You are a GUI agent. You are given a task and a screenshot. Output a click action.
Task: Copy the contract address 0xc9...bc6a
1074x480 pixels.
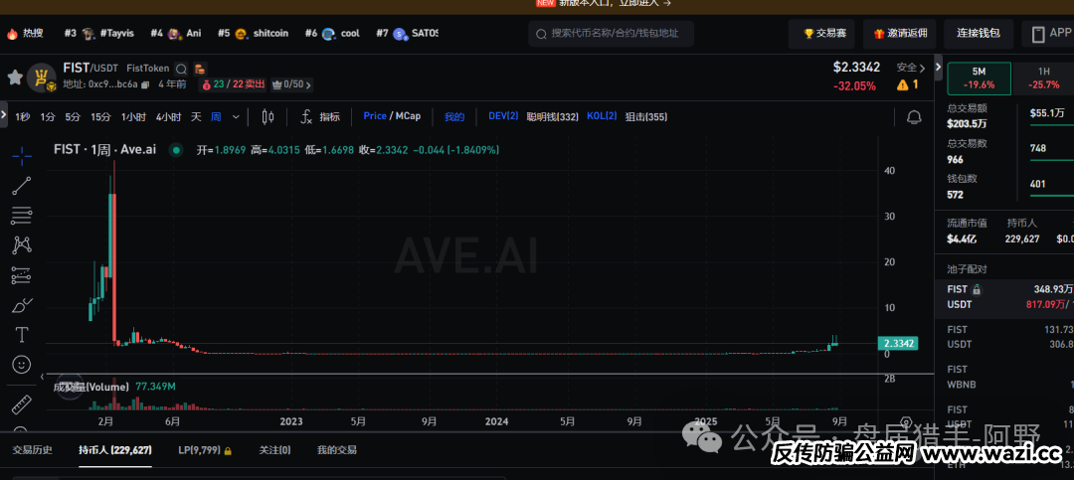pyautogui.click(x=144, y=84)
